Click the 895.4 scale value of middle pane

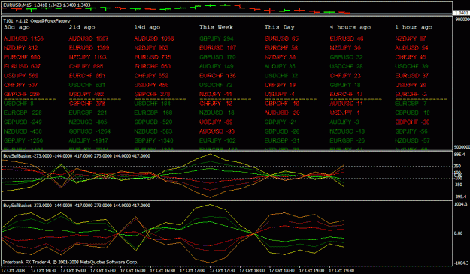(x=459, y=155)
